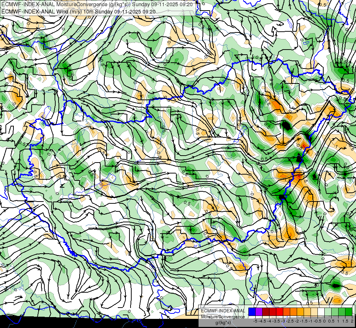This screenshot has width=356, height=328.
Task: Click the -4.5 tick label in legend
Action: tap(262, 321)
